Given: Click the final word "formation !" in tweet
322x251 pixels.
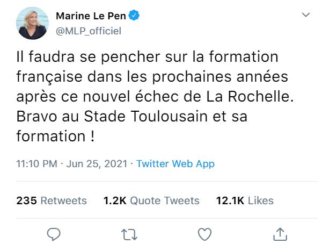Looking at the screenshot, I should click(x=56, y=134).
